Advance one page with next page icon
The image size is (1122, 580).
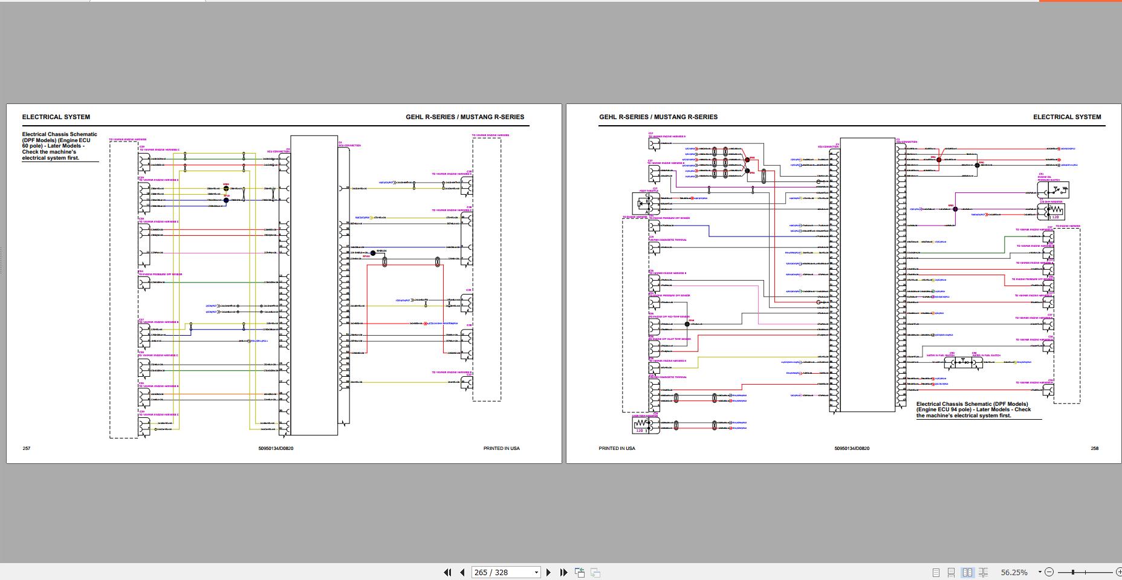(x=548, y=572)
